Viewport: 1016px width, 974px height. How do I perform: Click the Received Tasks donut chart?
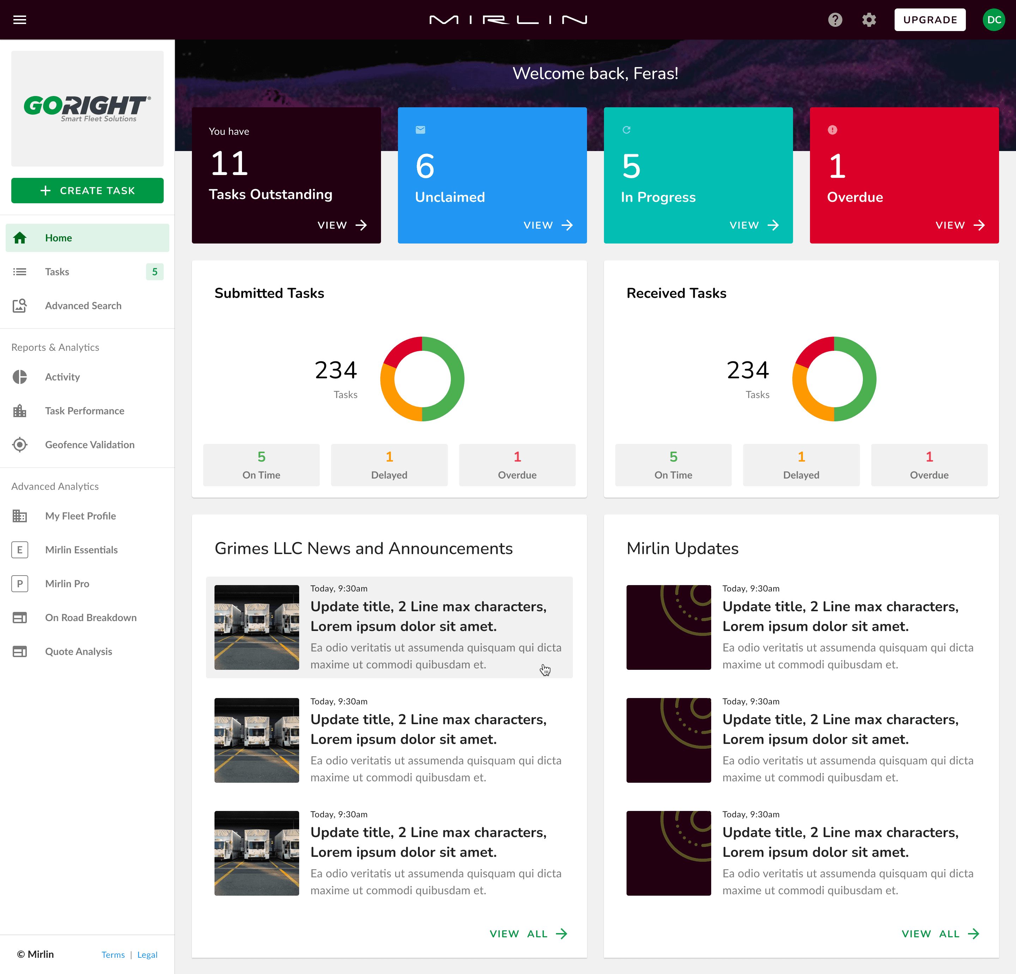point(834,379)
